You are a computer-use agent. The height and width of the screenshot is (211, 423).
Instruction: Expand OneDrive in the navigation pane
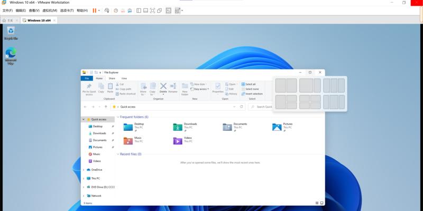tap(84, 170)
